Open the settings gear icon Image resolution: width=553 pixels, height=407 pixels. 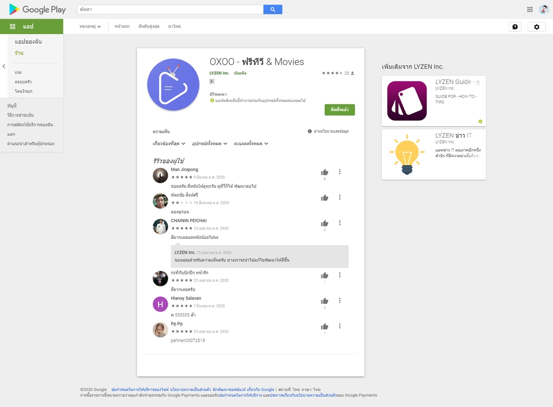tap(536, 27)
